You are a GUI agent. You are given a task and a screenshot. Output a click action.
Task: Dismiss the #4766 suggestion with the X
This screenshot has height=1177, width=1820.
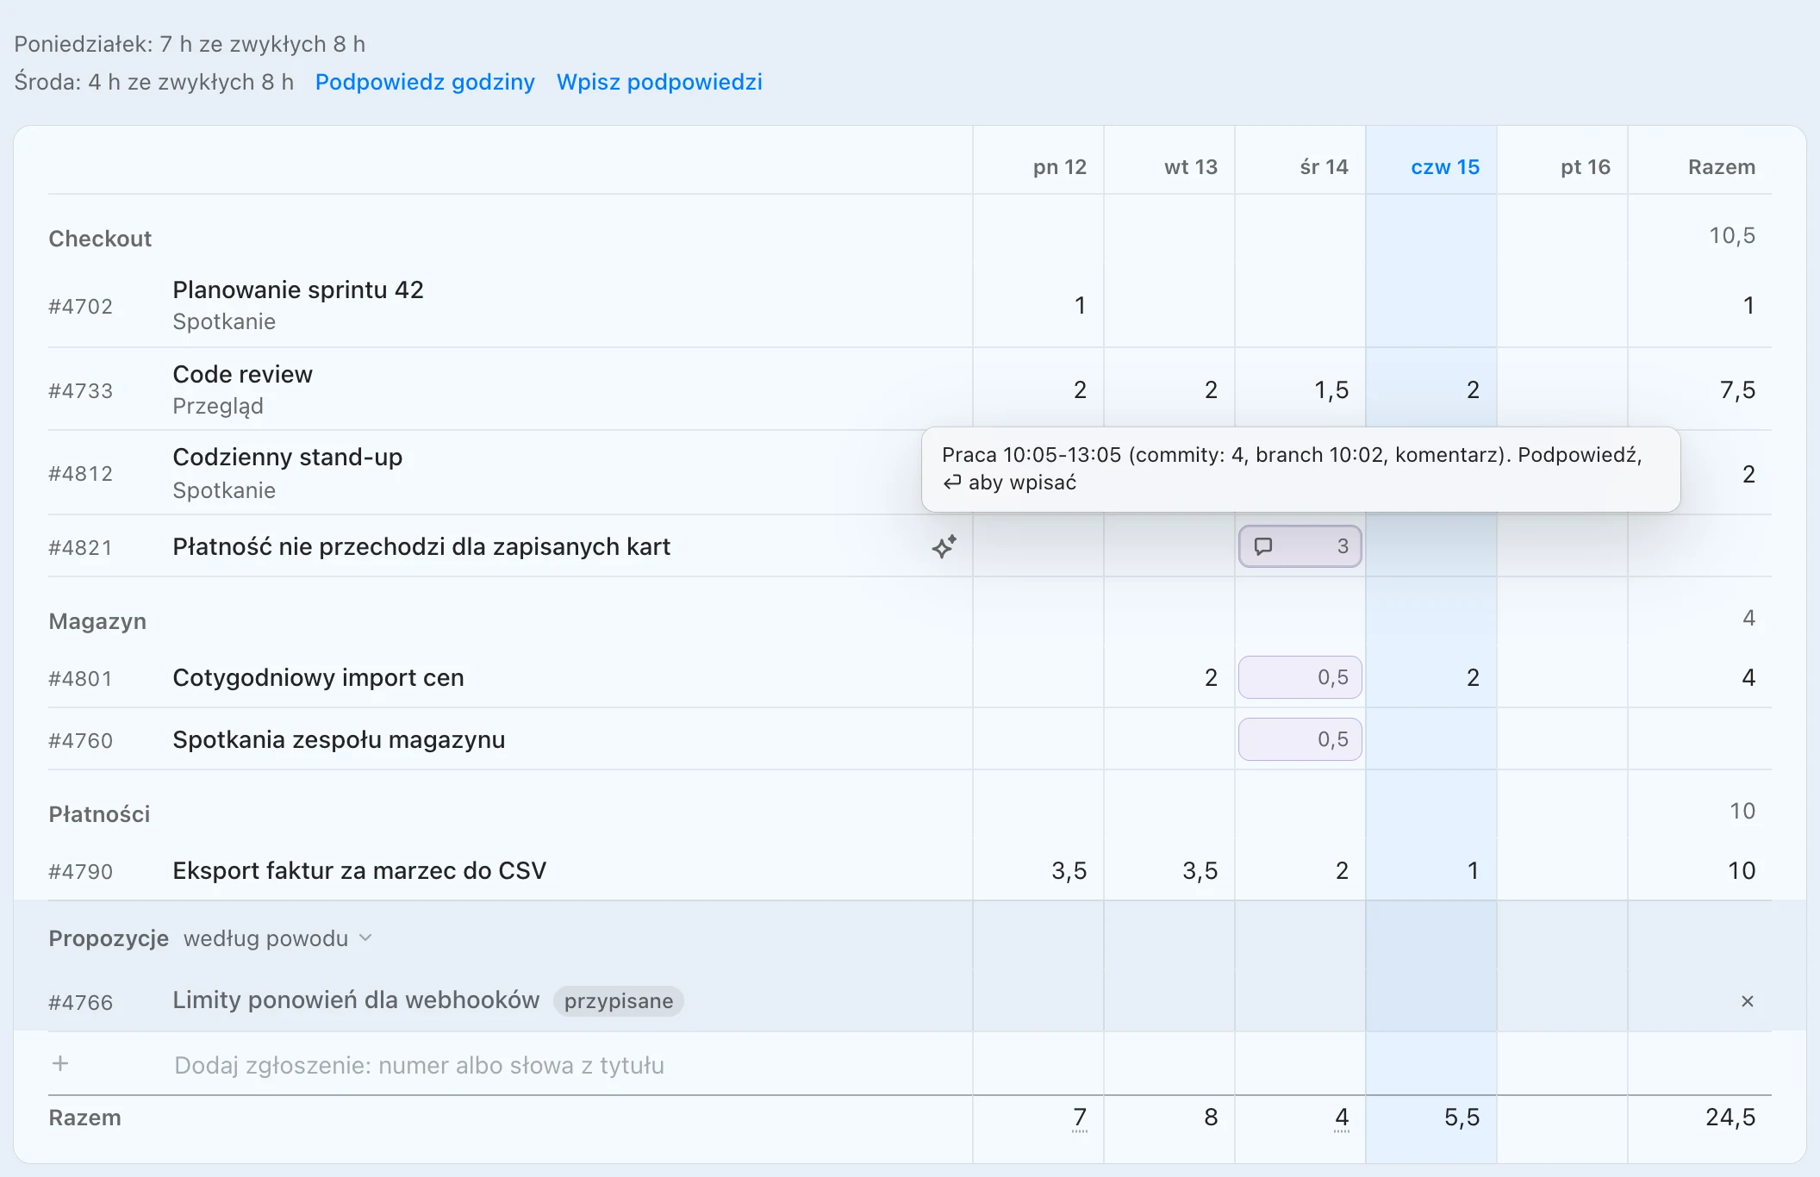(x=1747, y=1001)
